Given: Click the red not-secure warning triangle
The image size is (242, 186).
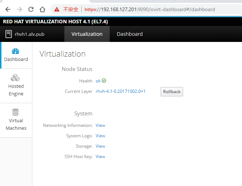Looking at the screenshot, I should pyautogui.click(x=57, y=10).
